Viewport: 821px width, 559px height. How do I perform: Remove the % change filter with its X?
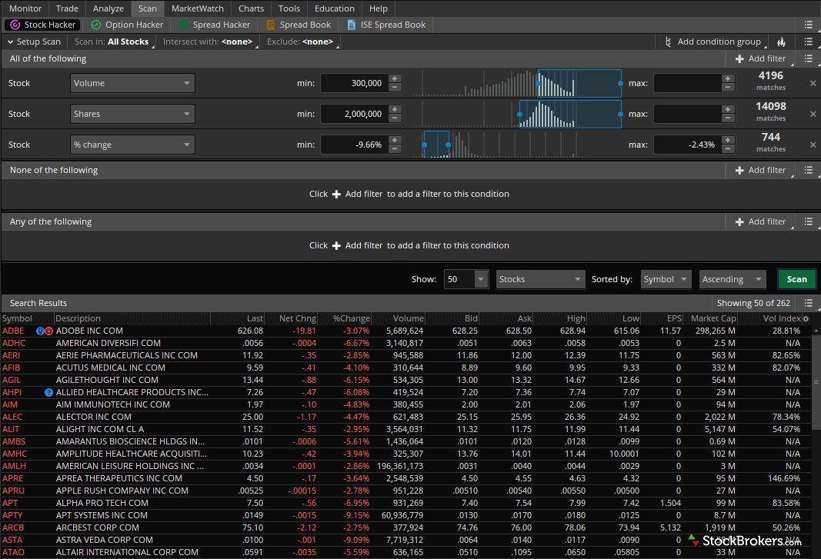click(x=813, y=145)
